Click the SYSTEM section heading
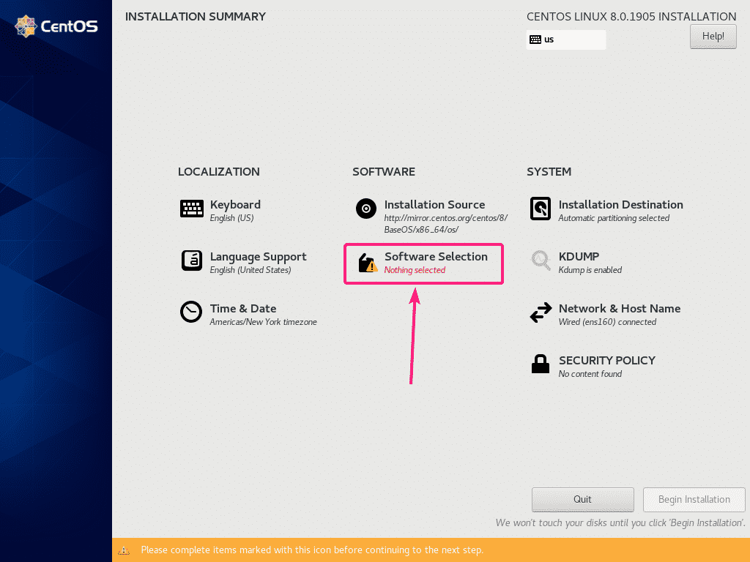750x562 pixels. click(x=549, y=171)
